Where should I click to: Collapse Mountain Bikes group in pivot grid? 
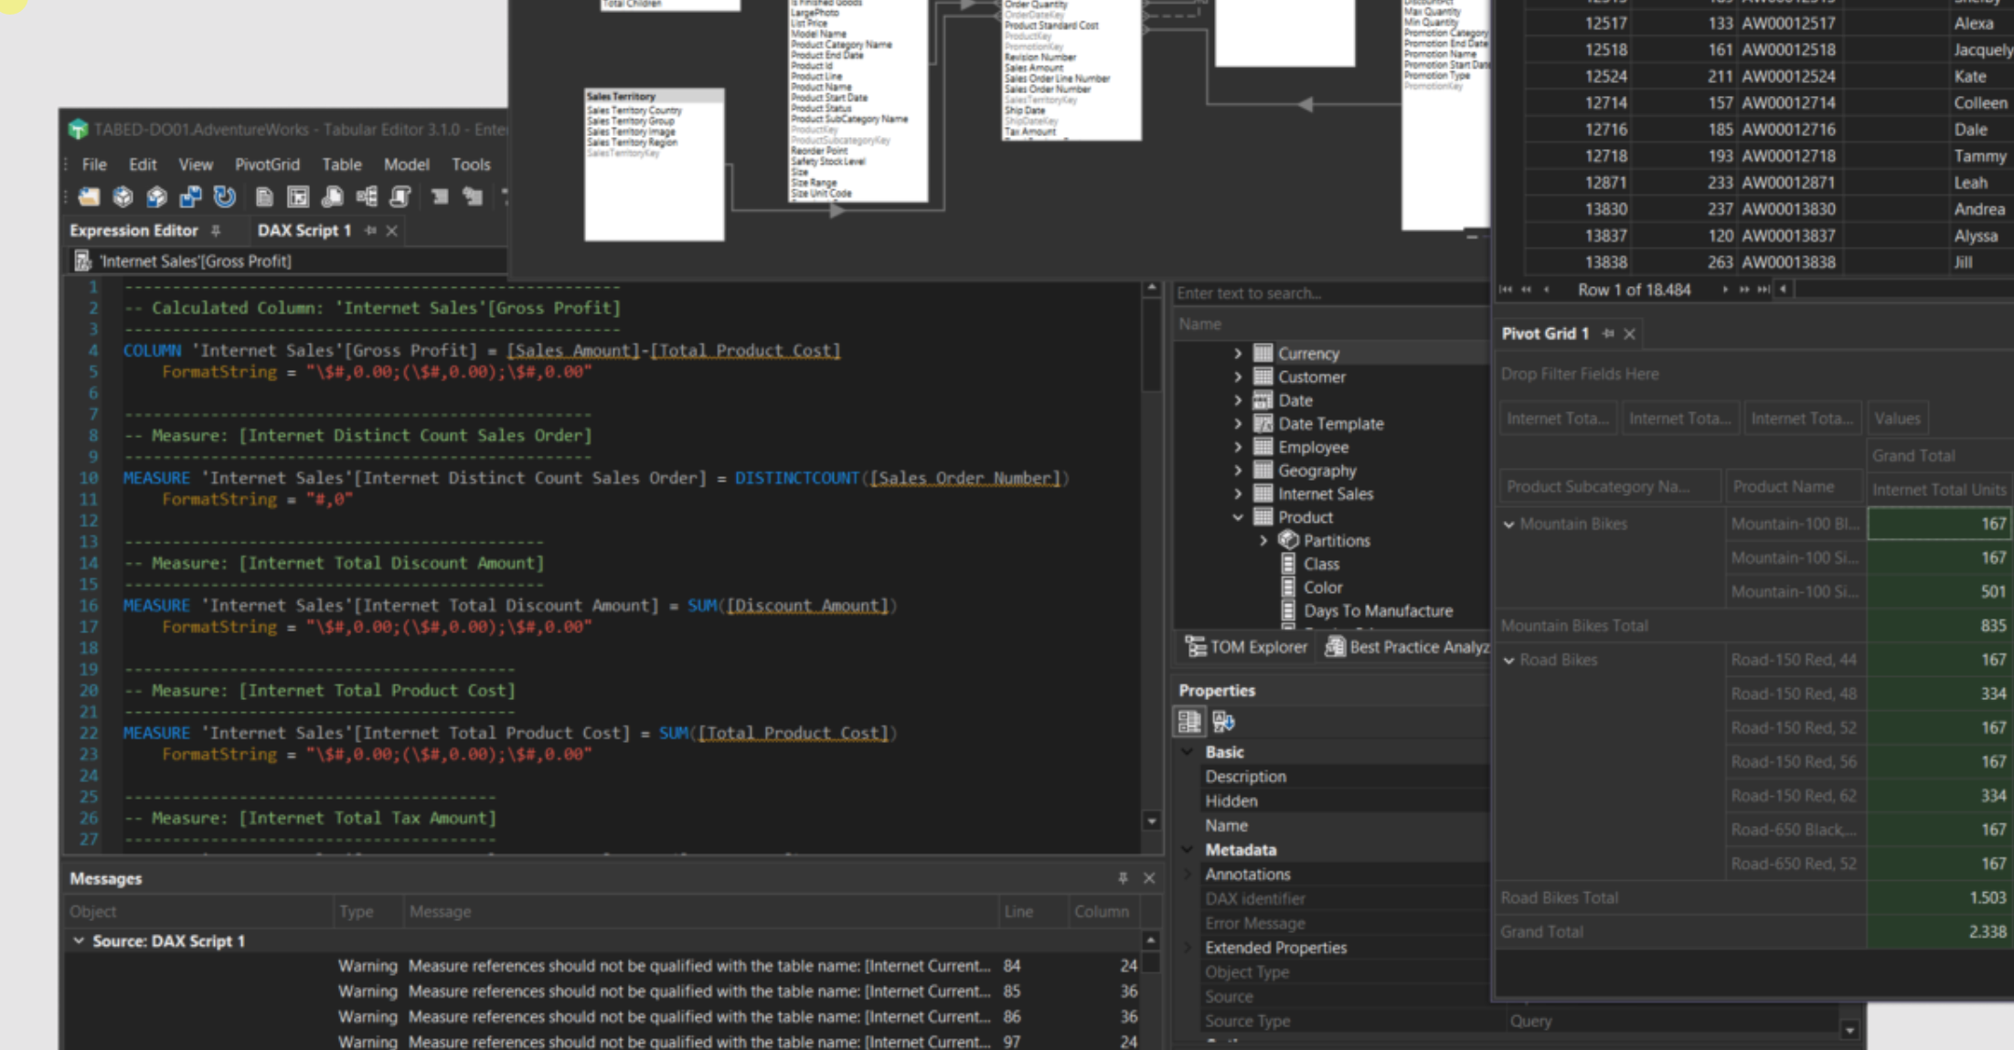pyautogui.click(x=1509, y=525)
